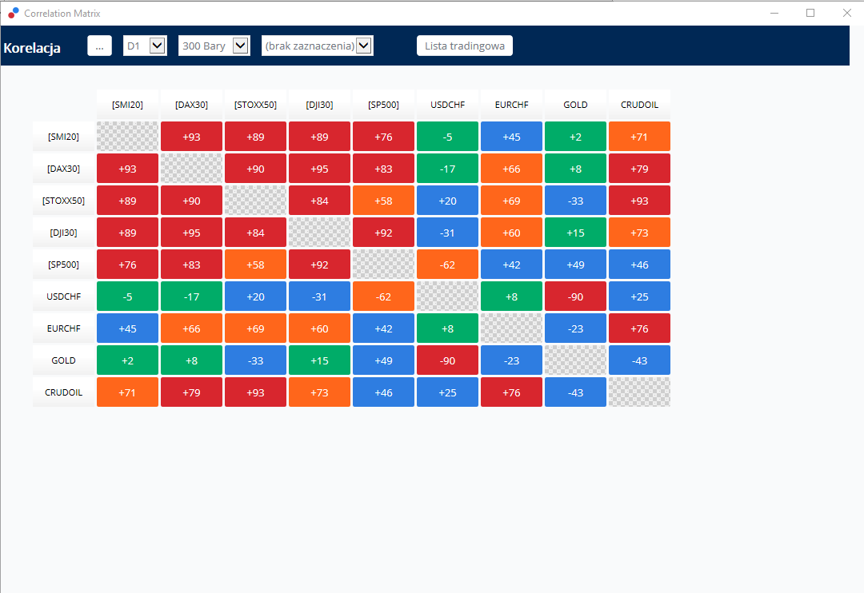Click the +76 cell in EURCHF row

[x=639, y=328]
